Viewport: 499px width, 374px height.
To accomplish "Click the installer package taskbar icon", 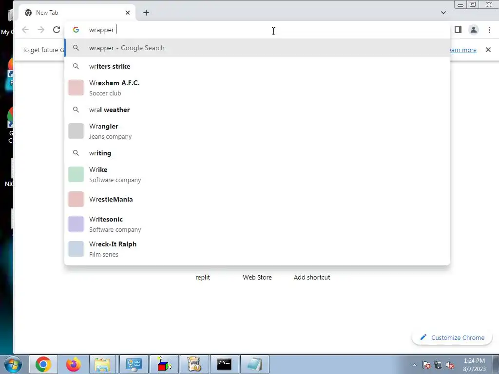I will (x=194, y=364).
